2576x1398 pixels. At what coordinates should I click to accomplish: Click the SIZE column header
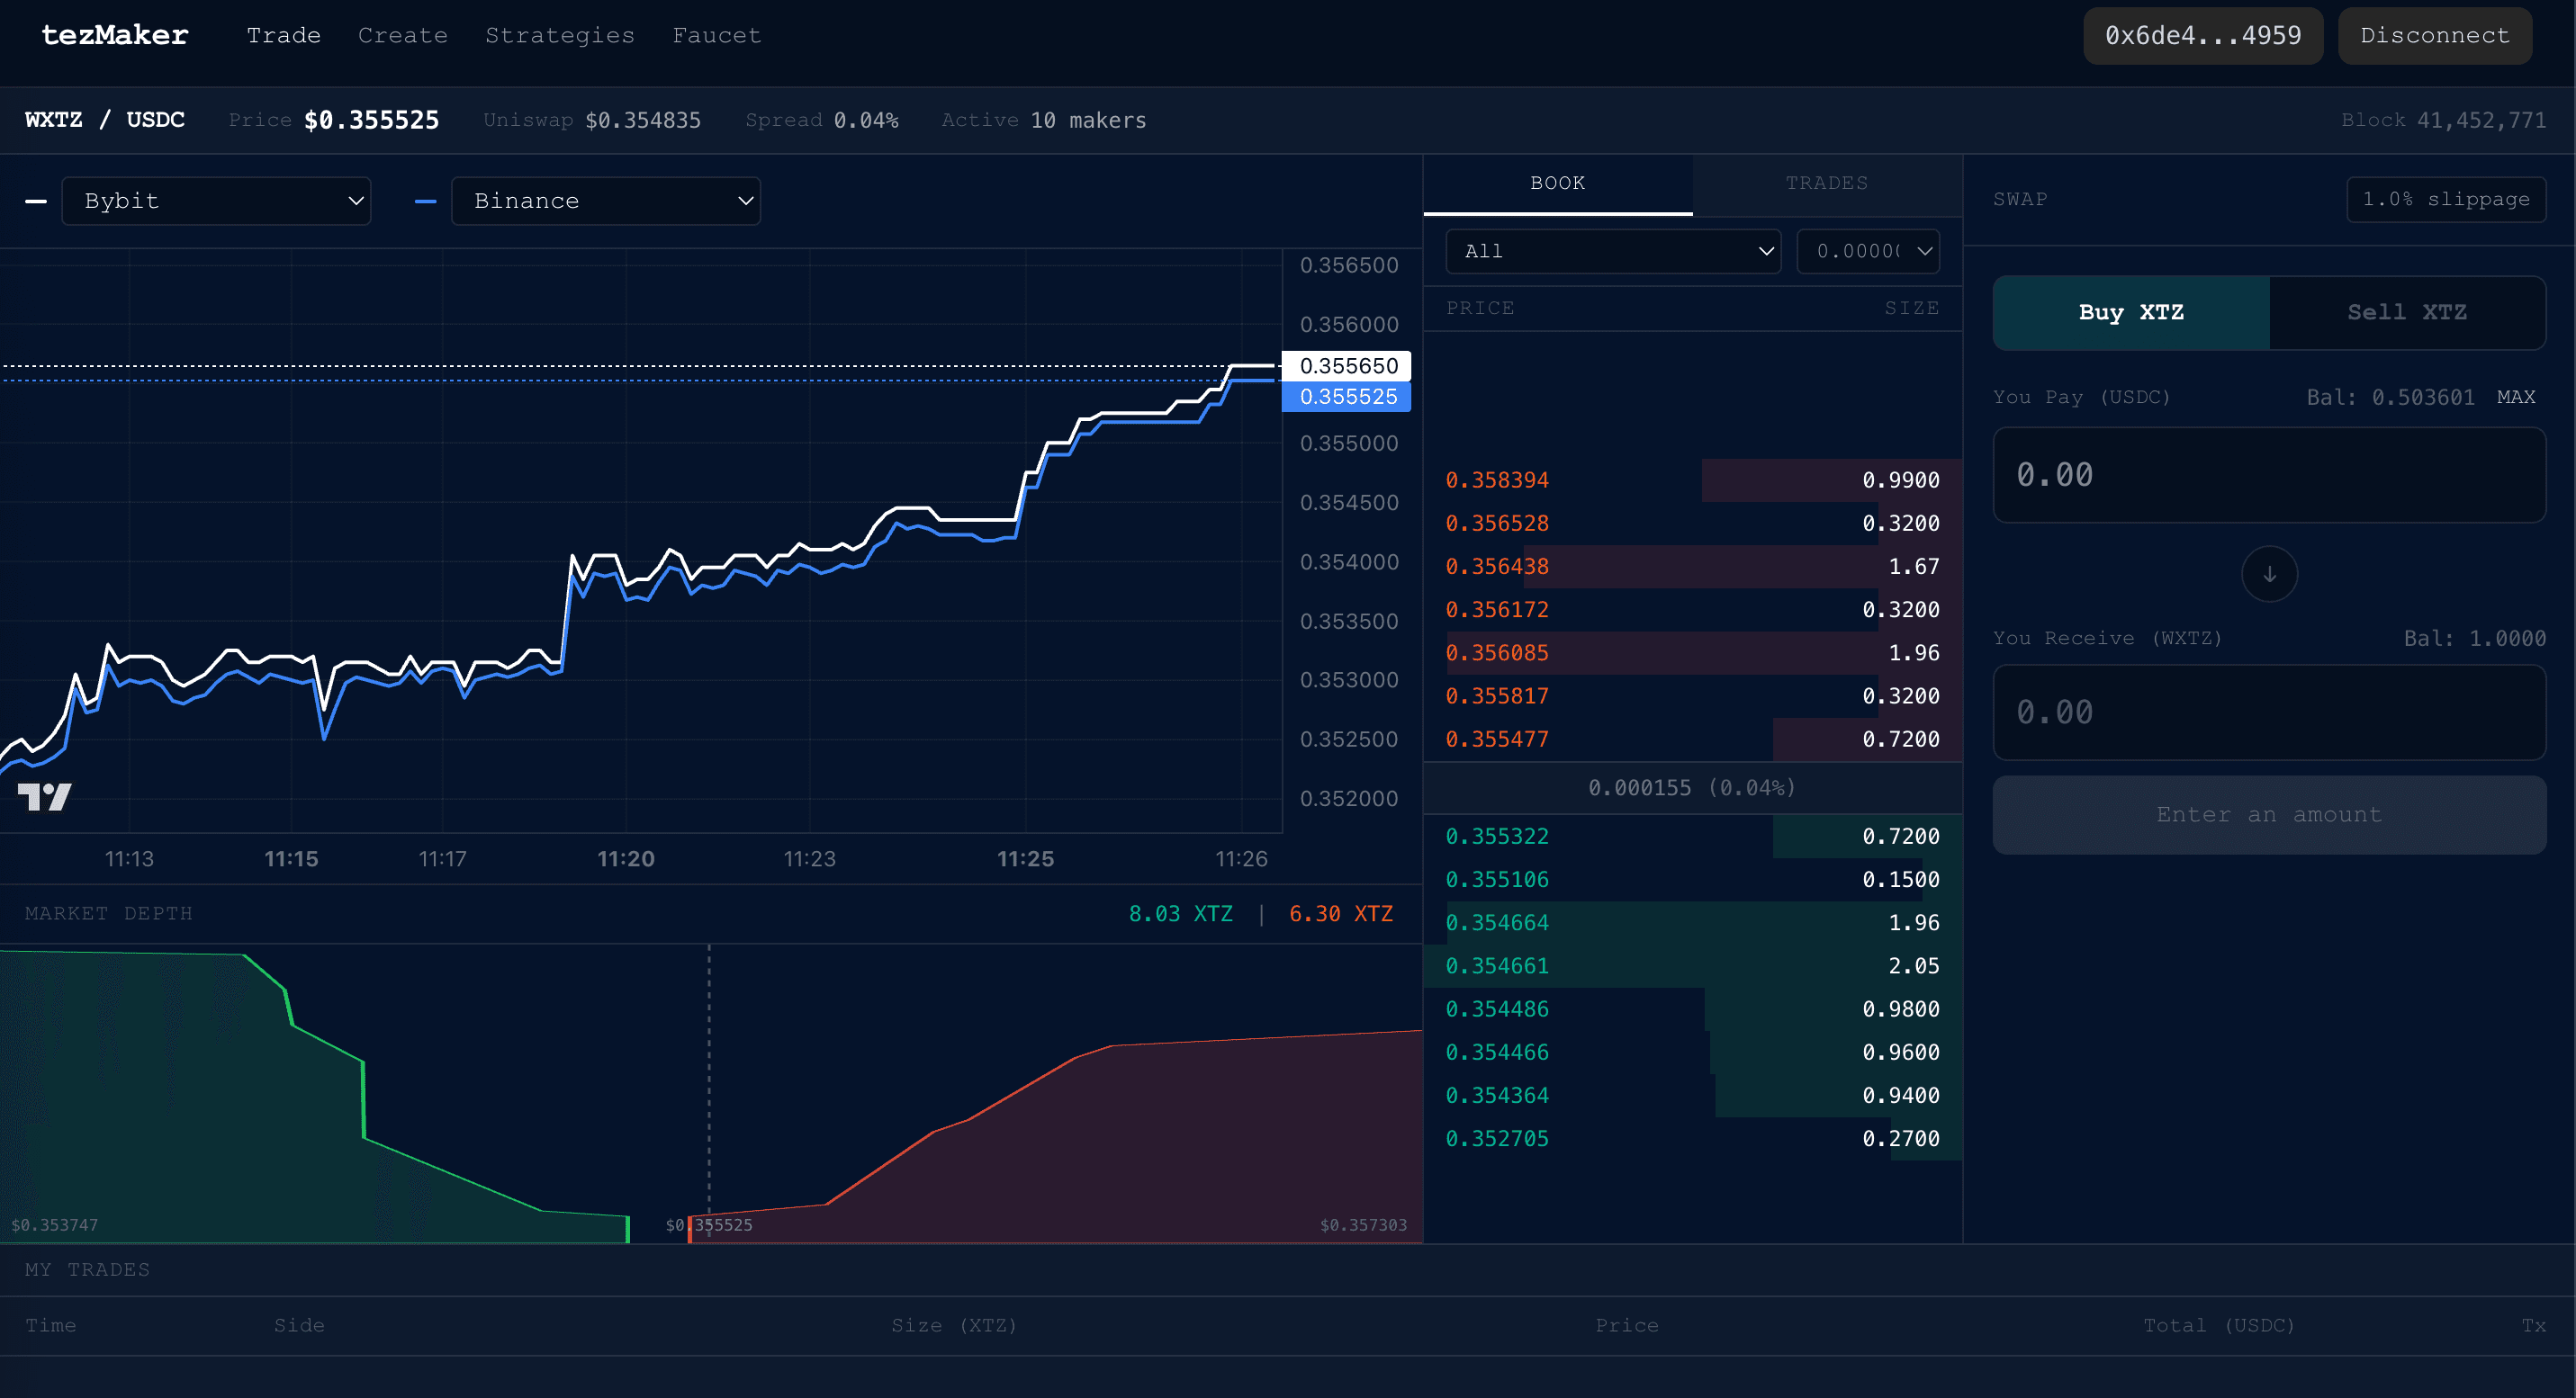click(1912, 308)
